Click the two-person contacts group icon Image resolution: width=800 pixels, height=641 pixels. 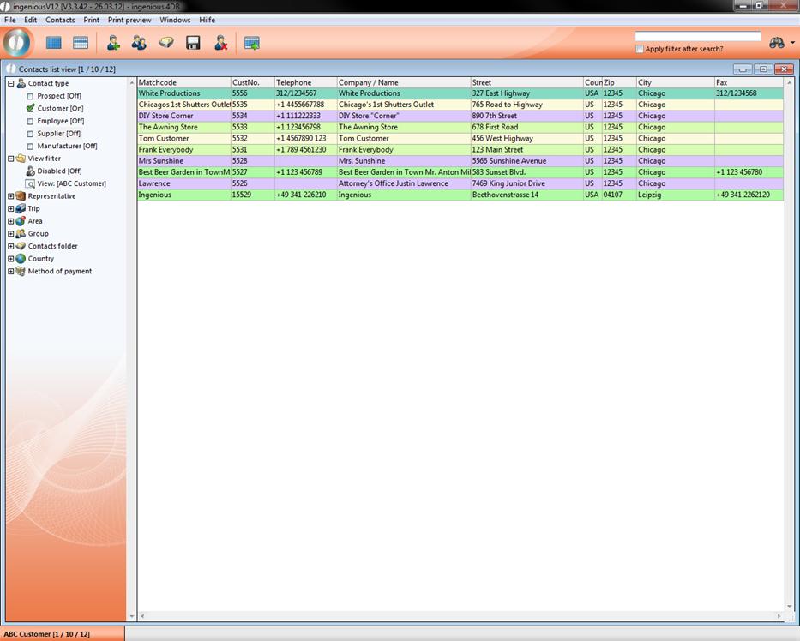pyautogui.click(x=139, y=43)
